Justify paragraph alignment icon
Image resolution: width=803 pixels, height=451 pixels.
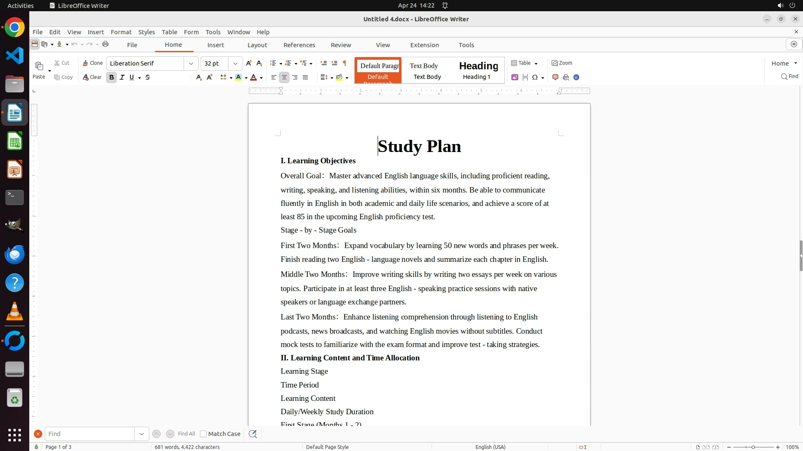[305, 77]
